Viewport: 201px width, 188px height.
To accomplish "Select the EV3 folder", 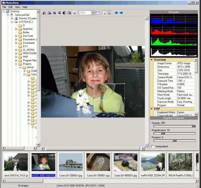I will coord(25,46).
